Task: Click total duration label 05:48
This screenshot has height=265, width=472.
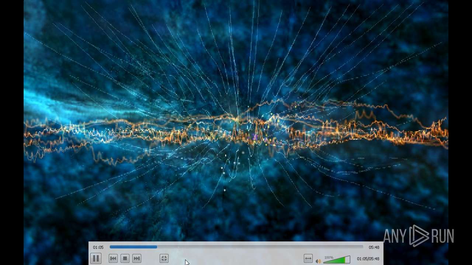Action: pyautogui.click(x=374, y=247)
